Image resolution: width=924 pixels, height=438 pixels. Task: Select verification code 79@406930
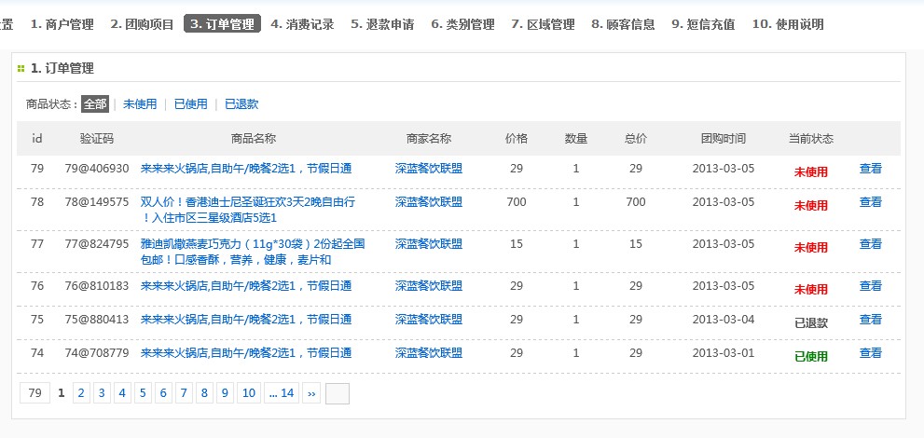tap(97, 169)
